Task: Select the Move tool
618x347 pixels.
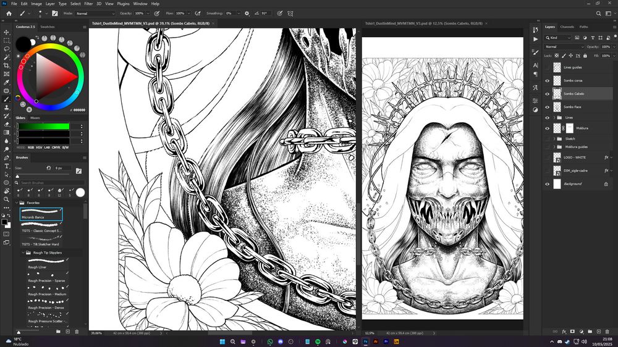Action: pyautogui.click(x=6, y=32)
